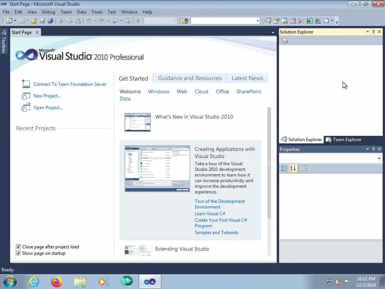Click the Categorized view icon in Properties
Image resolution: width=385 pixels, height=289 pixels.
pos(283,168)
